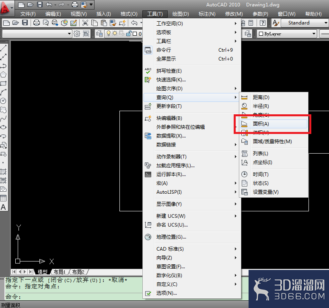
Task: Click 加载应用程序(L)... menu entry
Action: [192, 166]
